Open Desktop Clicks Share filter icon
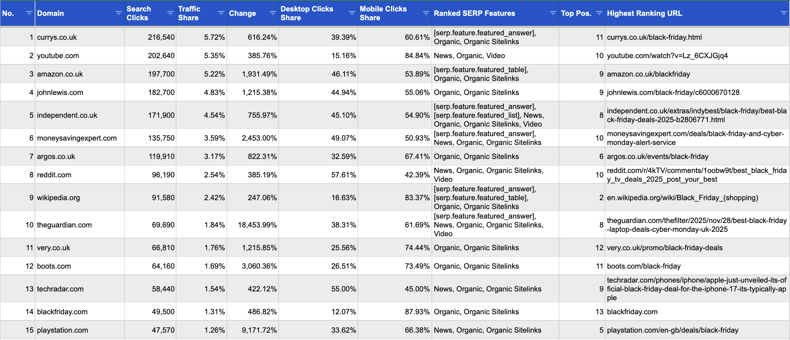 coord(352,13)
